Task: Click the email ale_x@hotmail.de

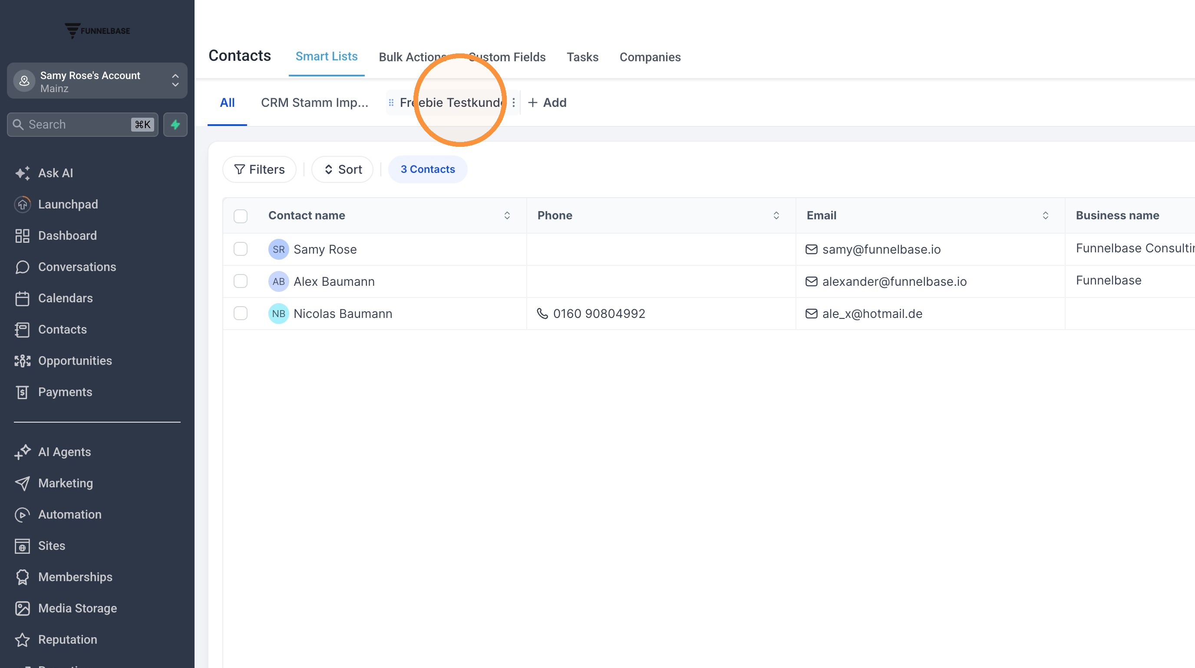Action: click(872, 314)
